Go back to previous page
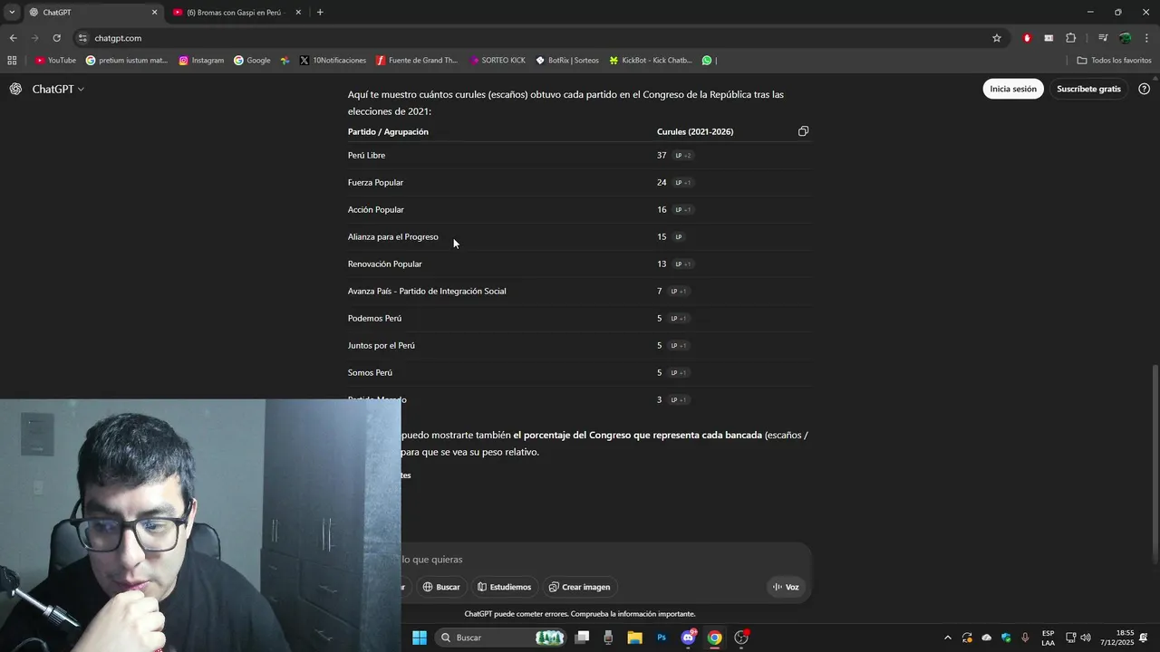The height and width of the screenshot is (652, 1160). click(13, 38)
